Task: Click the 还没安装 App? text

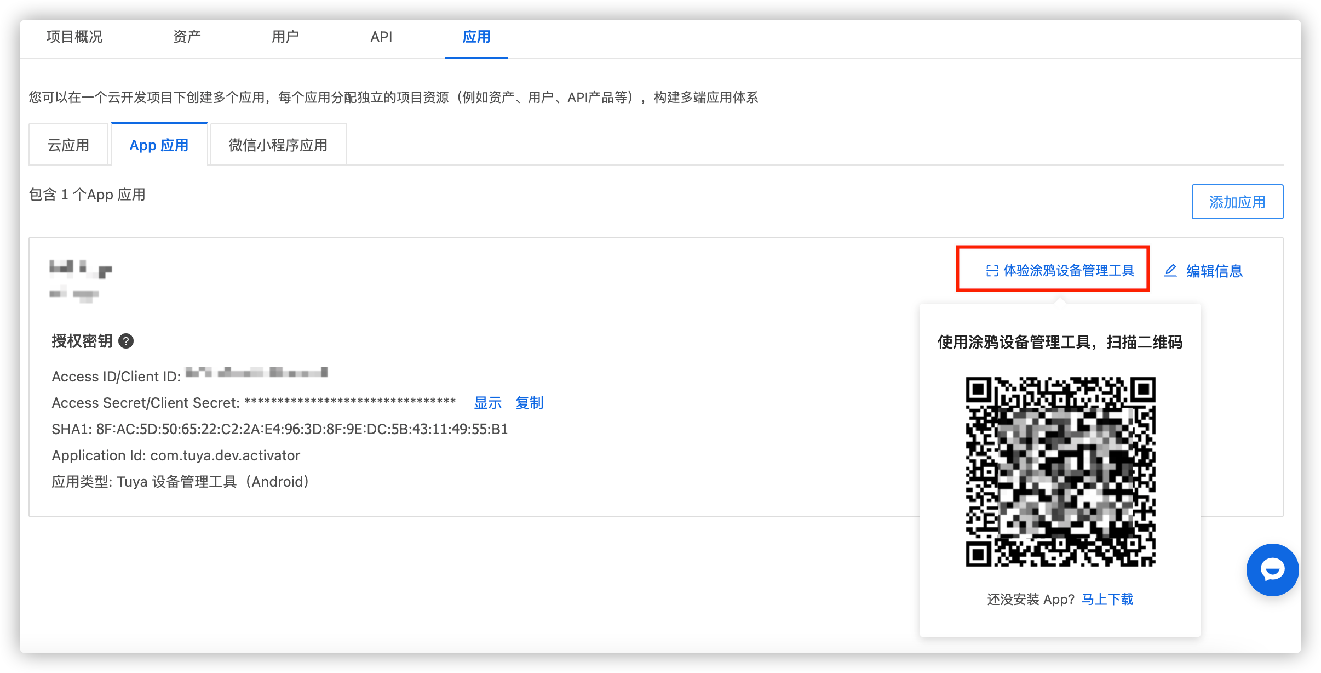Action: pos(1031,599)
